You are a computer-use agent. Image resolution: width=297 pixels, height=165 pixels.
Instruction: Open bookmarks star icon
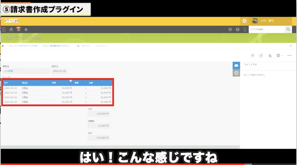click(x=26, y=29)
